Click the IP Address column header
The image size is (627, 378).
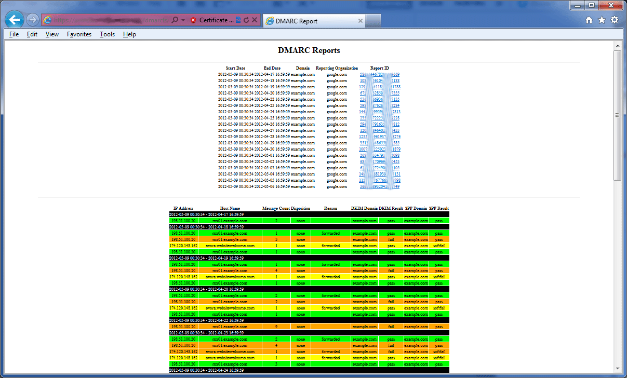point(183,208)
